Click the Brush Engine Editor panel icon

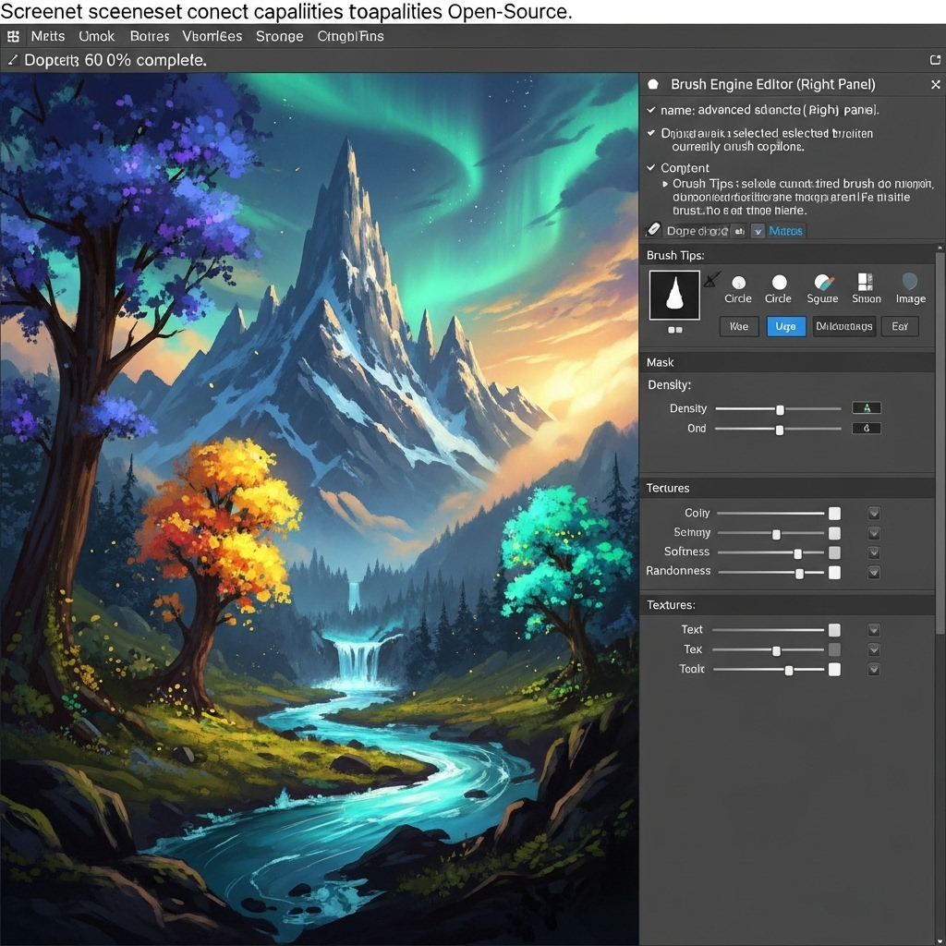(x=655, y=84)
